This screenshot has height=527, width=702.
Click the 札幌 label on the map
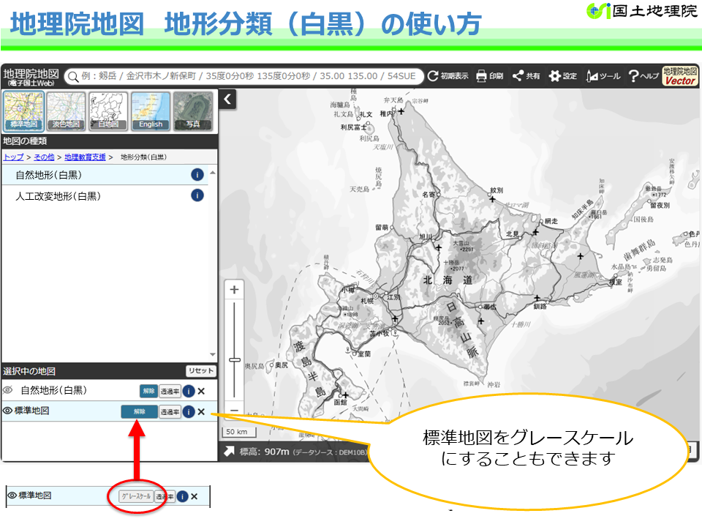pyautogui.click(x=367, y=301)
